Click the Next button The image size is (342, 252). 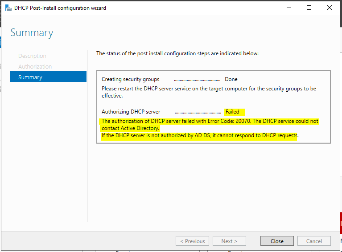tap(229, 241)
